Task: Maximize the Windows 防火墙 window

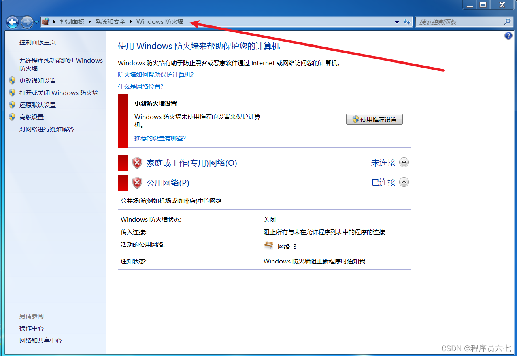Action: click(x=483, y=5)
